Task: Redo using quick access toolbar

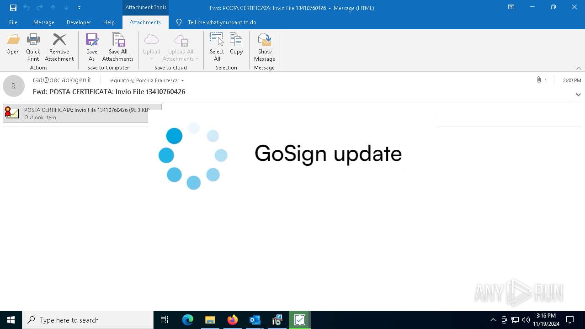Action: tap(40, 8)
